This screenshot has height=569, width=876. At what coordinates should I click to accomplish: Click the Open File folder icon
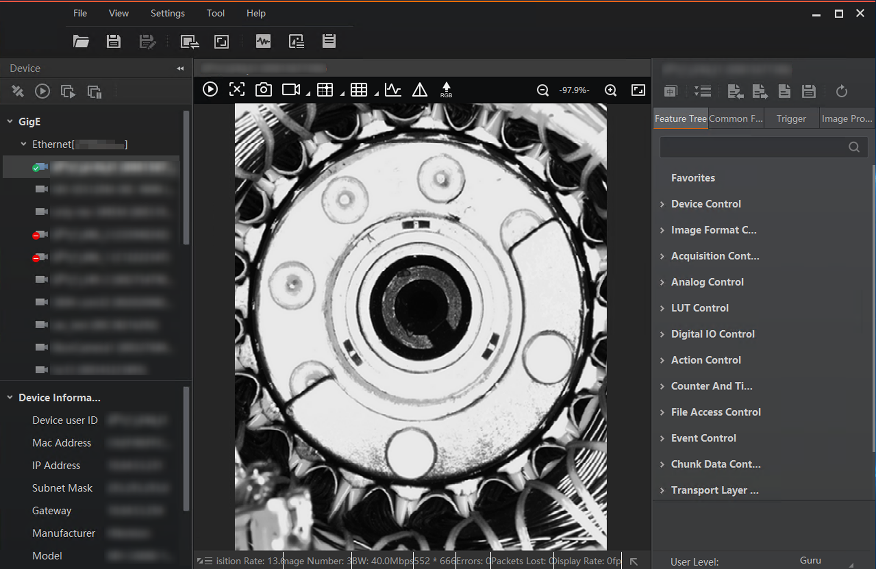[81, 42]
